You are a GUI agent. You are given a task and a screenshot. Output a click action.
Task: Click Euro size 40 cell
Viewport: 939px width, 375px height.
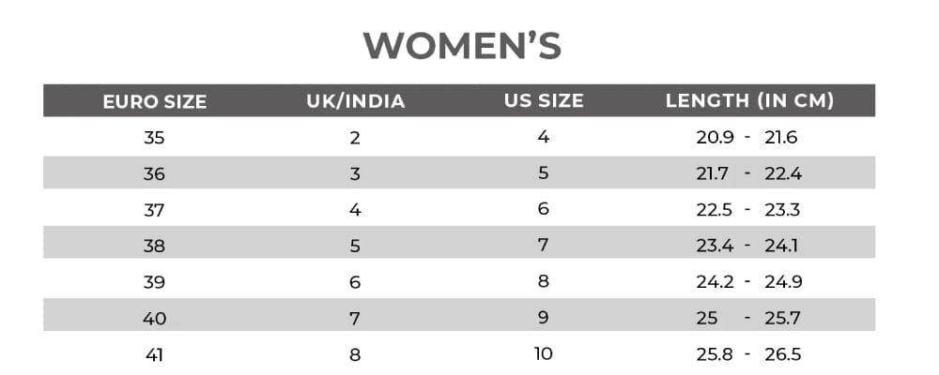[x=155, y=319]
